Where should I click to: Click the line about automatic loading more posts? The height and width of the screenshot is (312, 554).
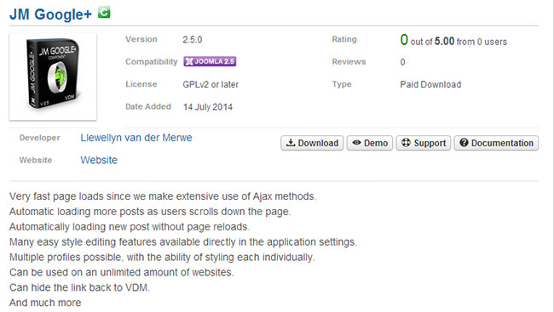pyautogui.click(x=150, y=212)
